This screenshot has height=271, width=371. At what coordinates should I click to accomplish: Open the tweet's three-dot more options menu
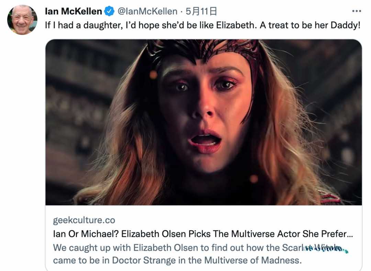(x=356, y=11)
